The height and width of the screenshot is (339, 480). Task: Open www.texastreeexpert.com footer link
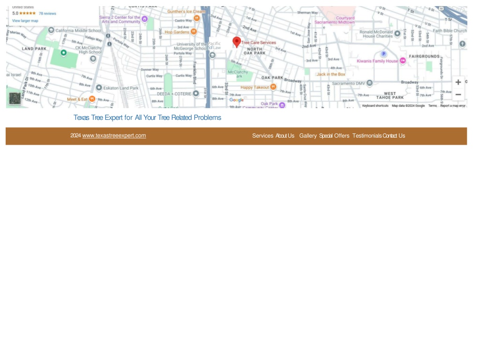click(114, 135)
